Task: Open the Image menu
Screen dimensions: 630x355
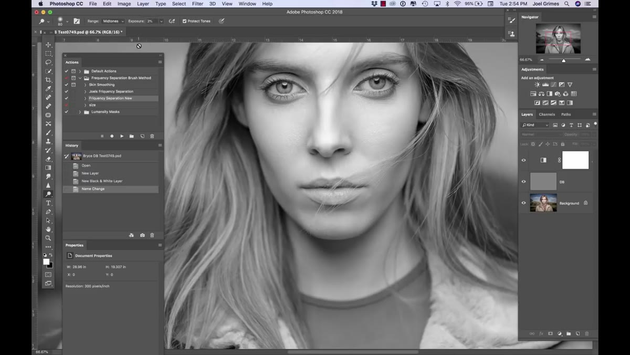Action: click(x=124, y=4)
